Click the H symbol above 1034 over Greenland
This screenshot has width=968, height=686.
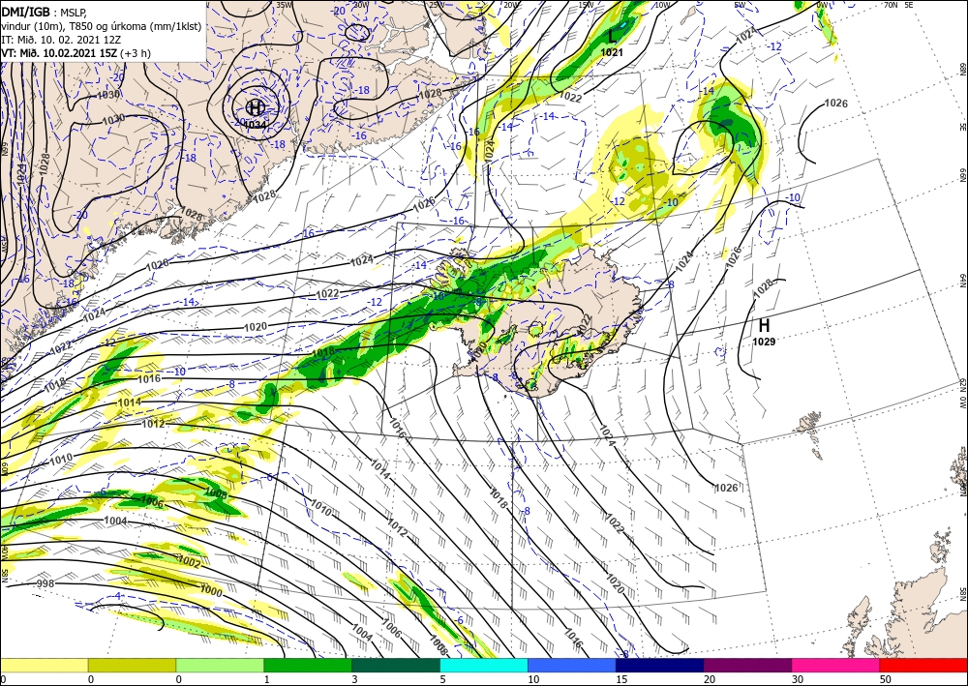click(256, 108)
